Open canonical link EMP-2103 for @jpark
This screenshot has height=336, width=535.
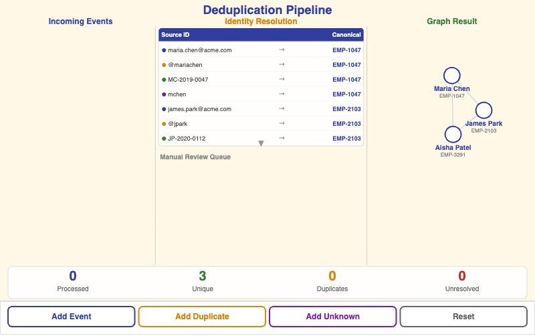(346, 124)
